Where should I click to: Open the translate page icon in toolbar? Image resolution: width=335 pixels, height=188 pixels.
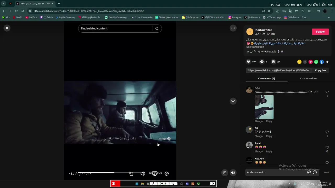point(290,11)
